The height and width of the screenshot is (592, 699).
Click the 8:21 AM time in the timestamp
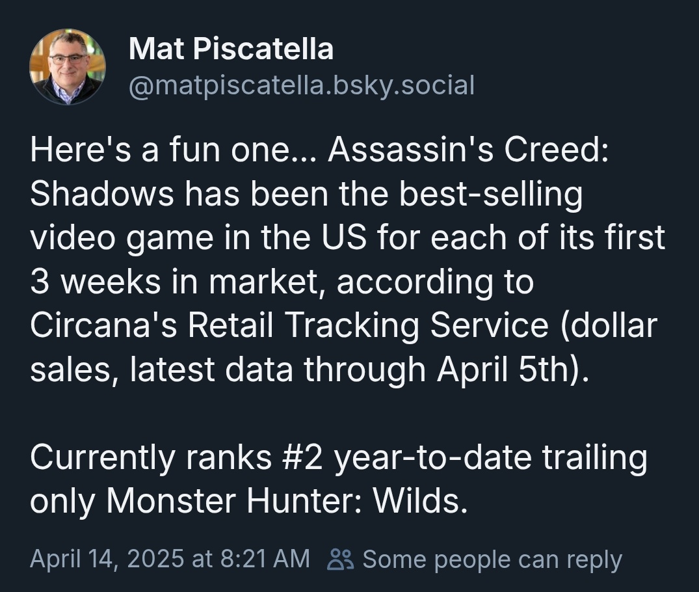coord(265,559)
